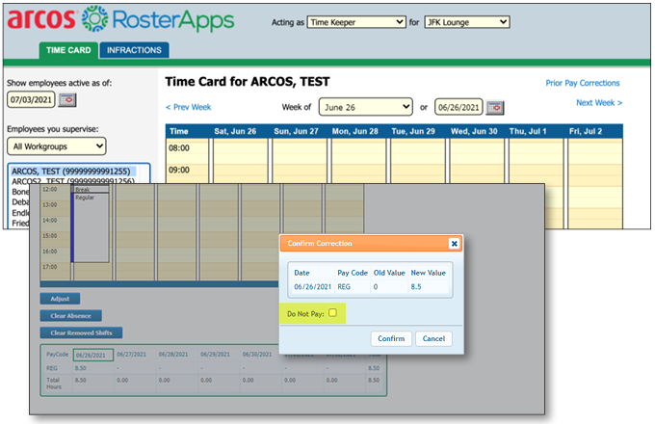Go to Prev Week
This screenshot has height=424, width=655.
(x=188, y=107)
